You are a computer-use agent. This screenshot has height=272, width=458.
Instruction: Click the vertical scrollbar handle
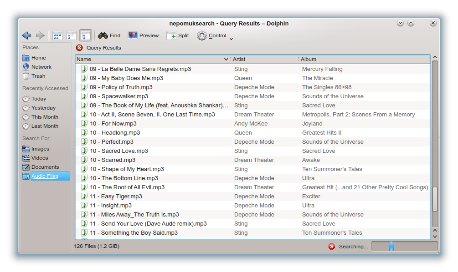(435, 199)
